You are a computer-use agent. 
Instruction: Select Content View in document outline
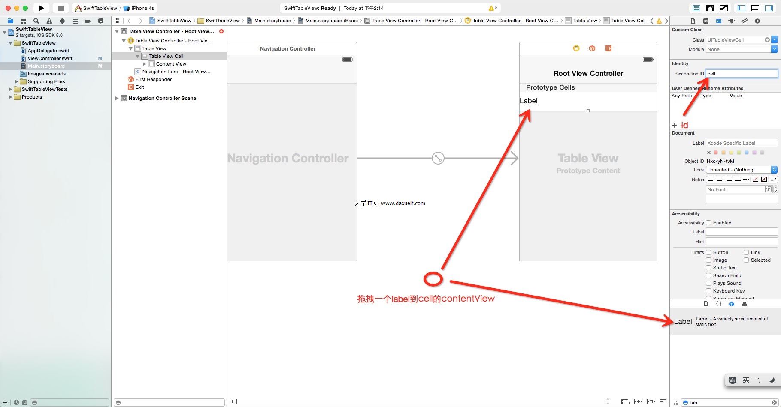(171, 64)
